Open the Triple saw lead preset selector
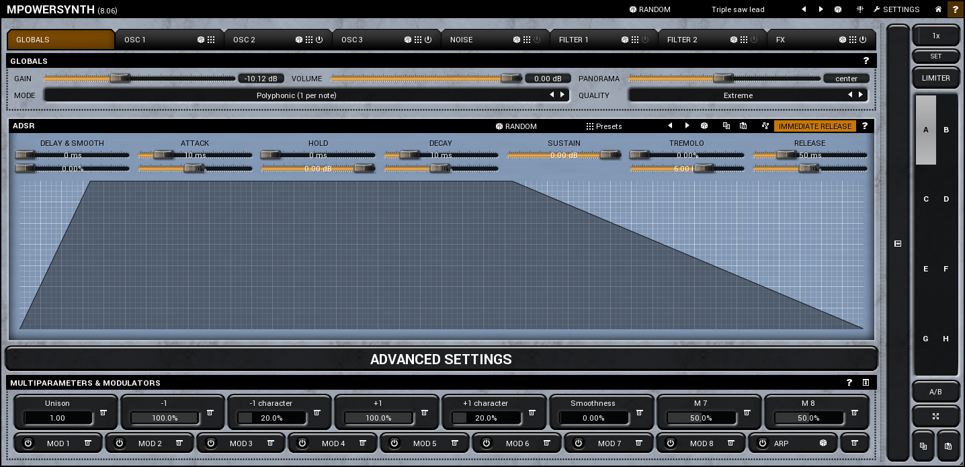965x467 pixels. pos(738,9)
